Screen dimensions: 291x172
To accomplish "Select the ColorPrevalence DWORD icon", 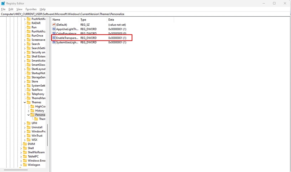I will coord(54,33).
